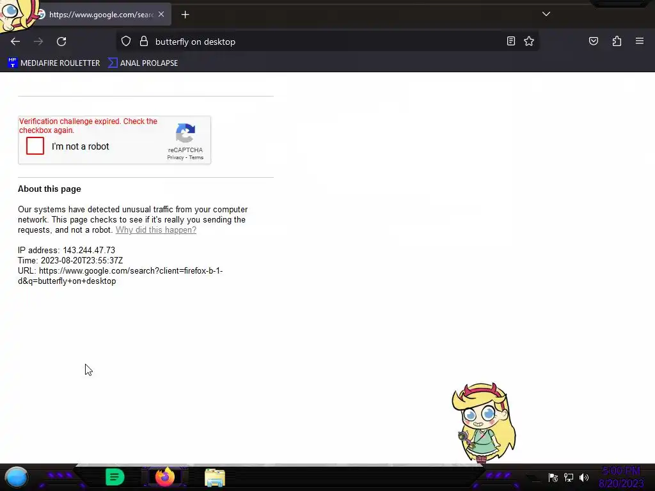
Task: View site security via the padlock icon
Action: 144,42
